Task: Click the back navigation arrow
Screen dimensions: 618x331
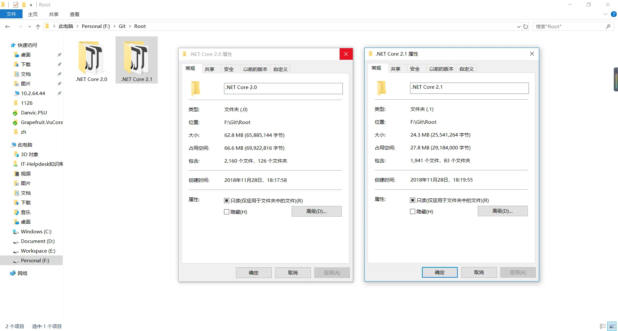Action: 7,27
